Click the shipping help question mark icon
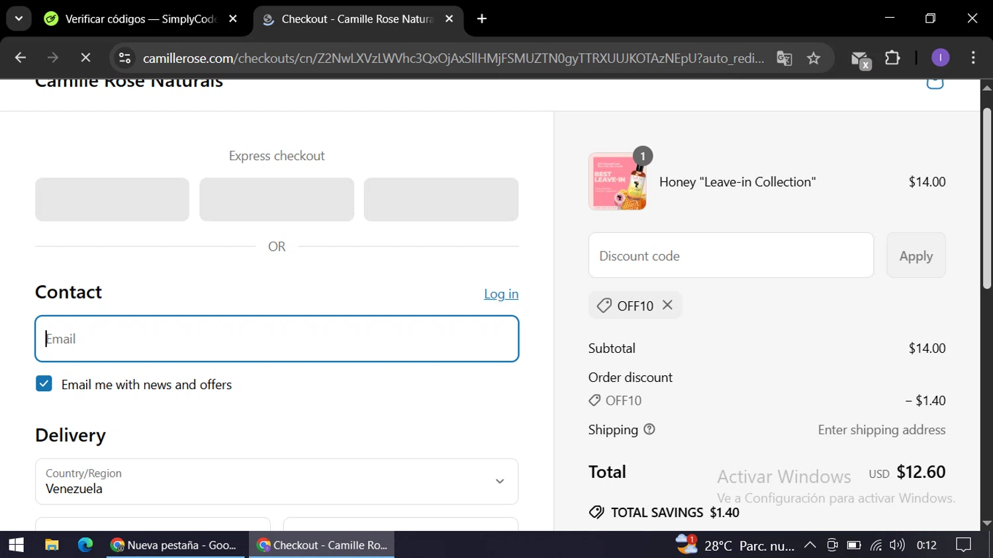993x558 pixels. click(649, 430)
